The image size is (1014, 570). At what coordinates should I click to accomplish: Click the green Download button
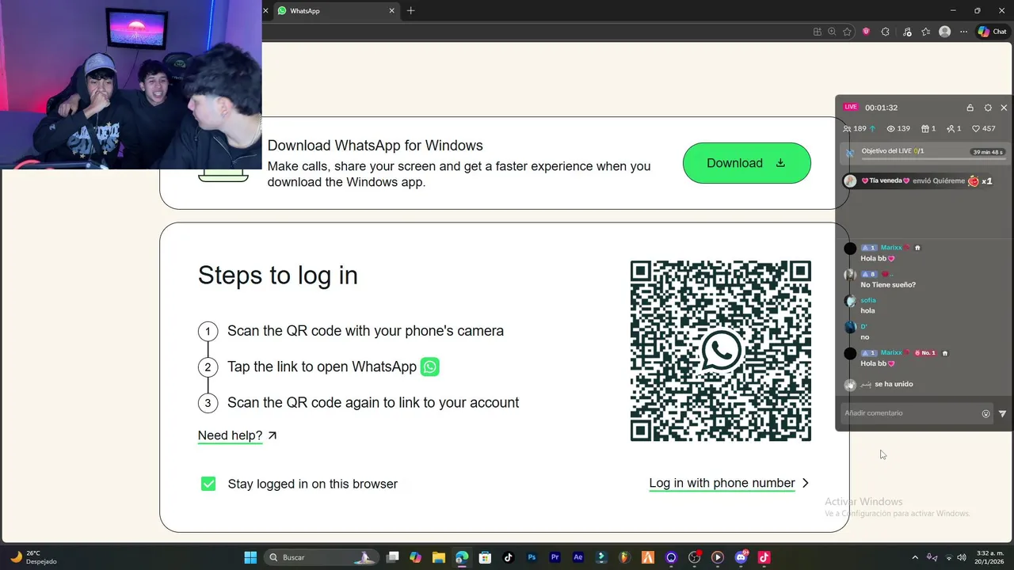pos(746,163)
